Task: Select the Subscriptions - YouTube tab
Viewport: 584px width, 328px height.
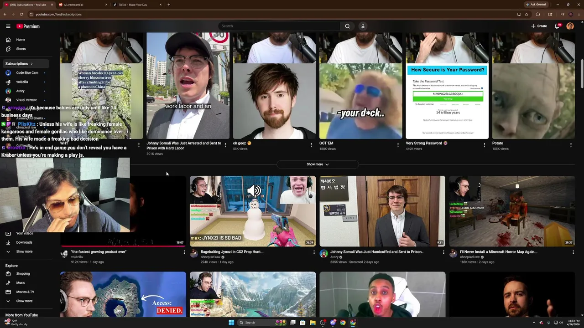Action: pyautogui.click(x=28, y=5)
